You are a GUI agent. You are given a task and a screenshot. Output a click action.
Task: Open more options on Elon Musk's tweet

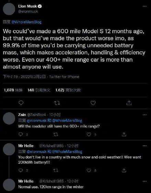click(144, 7)
